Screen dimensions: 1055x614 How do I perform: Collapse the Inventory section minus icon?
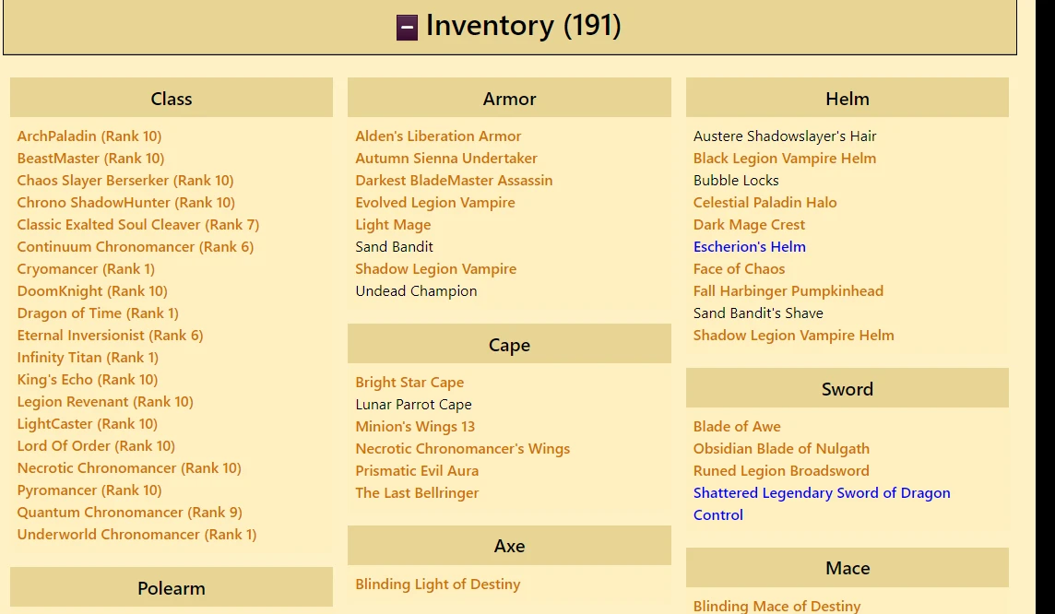point(407,28)
